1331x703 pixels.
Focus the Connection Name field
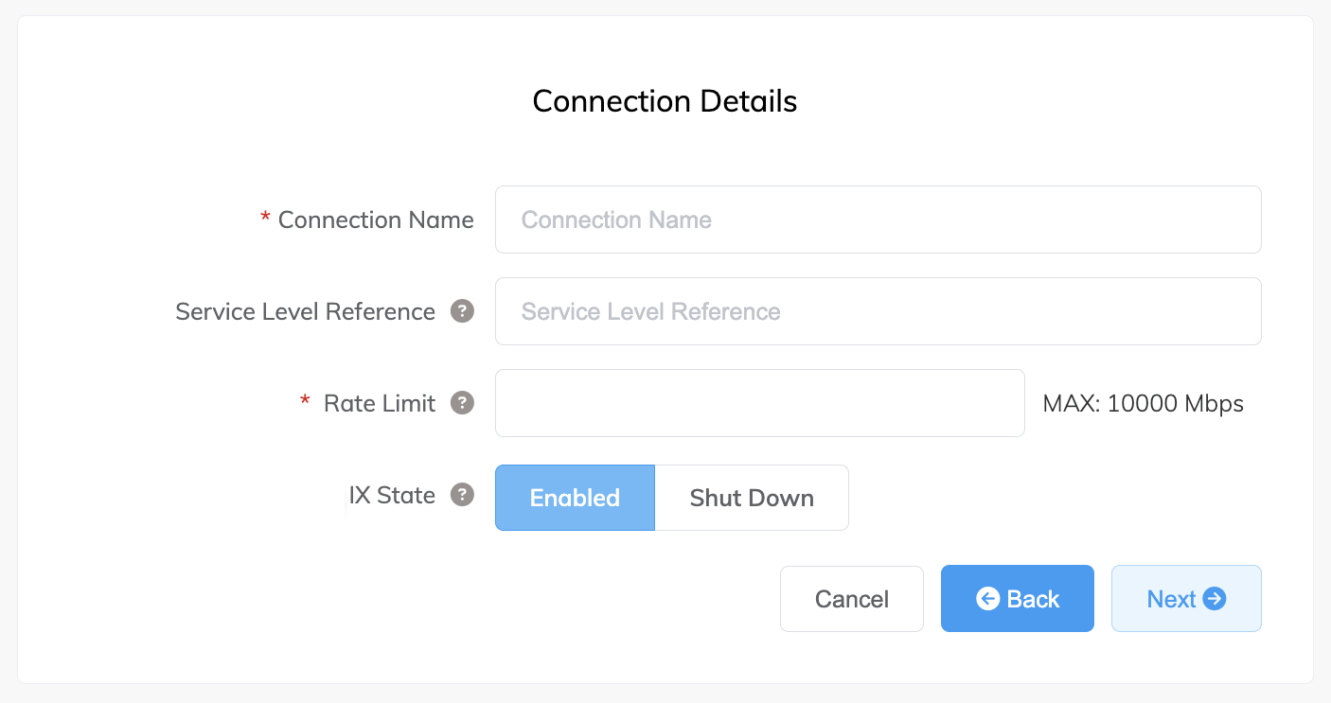click(878, 220)
